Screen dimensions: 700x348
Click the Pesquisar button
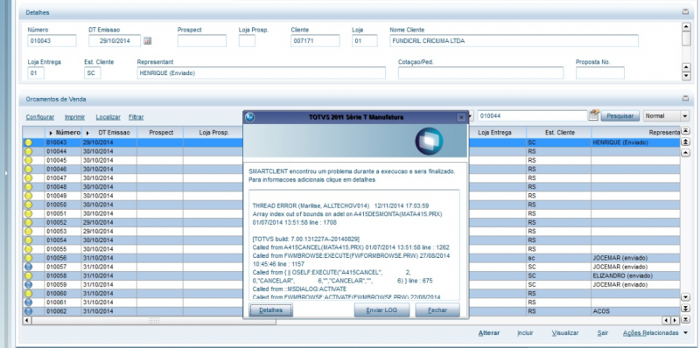(620, 116)
